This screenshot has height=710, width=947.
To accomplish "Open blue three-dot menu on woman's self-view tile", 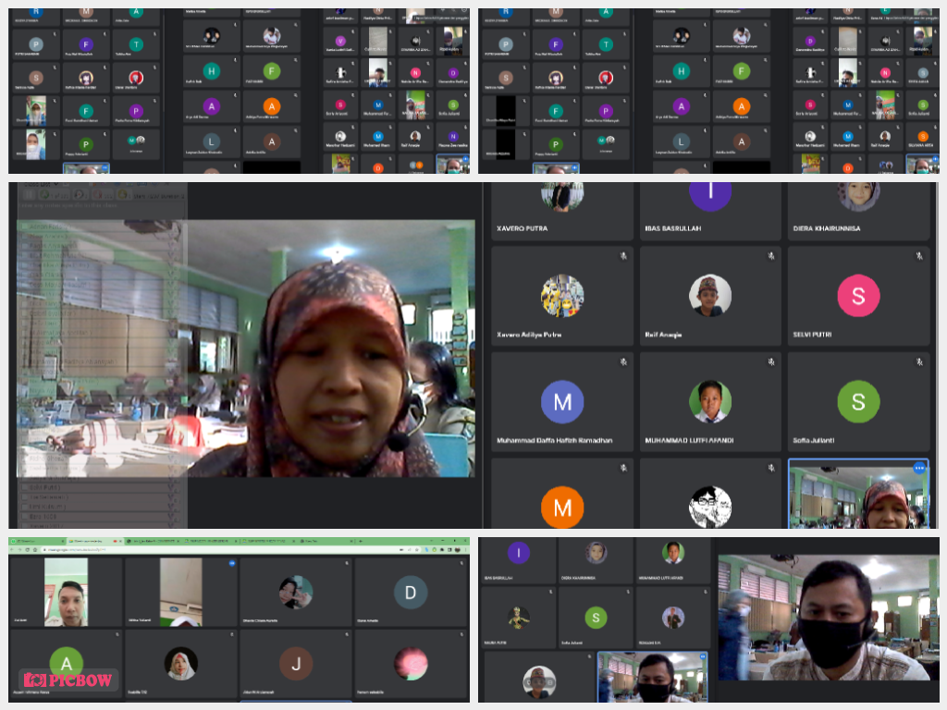I will (918, 468).
